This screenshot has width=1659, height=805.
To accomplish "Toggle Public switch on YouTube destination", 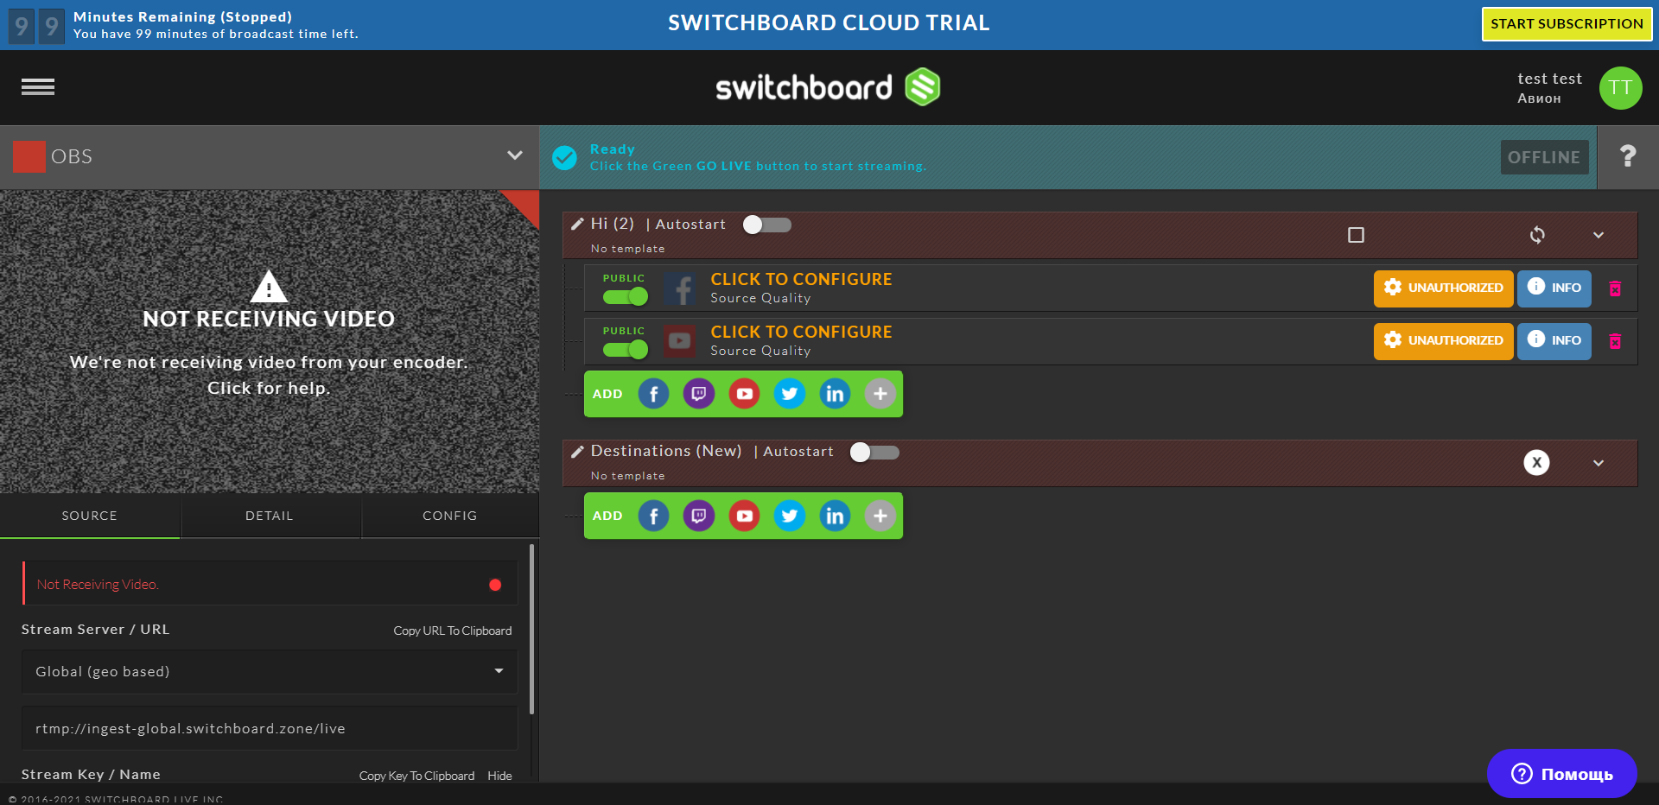I will tap(626, 350).
